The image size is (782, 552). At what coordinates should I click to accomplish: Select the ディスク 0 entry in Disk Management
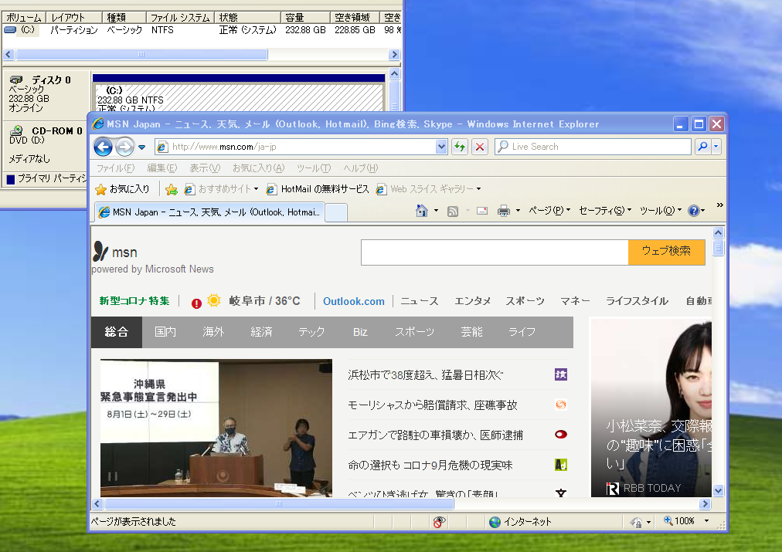(46, 94)
